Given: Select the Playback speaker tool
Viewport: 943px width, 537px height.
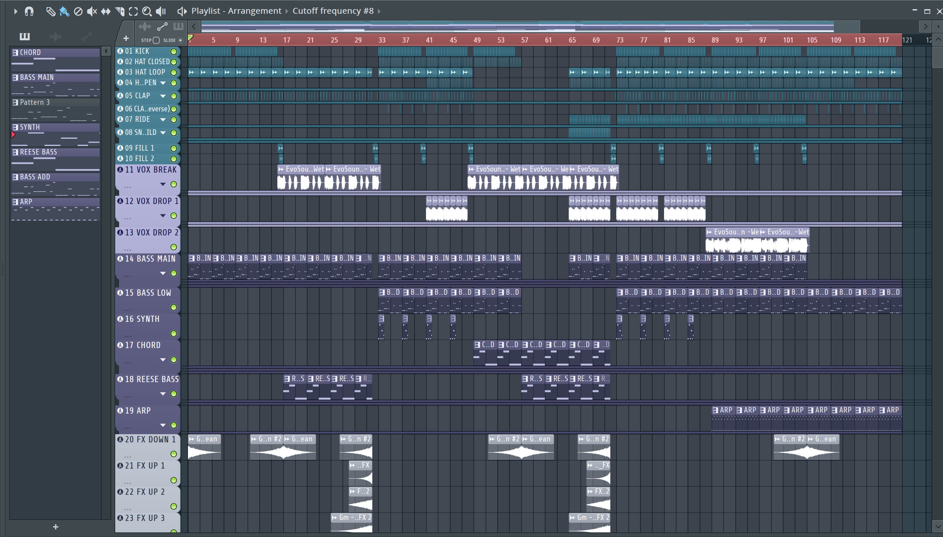Looking at the screenshot, I should click(x=161, y=11).
